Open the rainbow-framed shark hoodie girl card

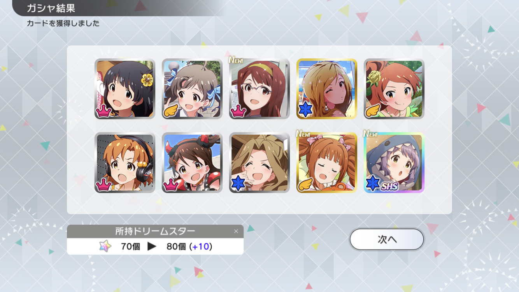(394, 163)
